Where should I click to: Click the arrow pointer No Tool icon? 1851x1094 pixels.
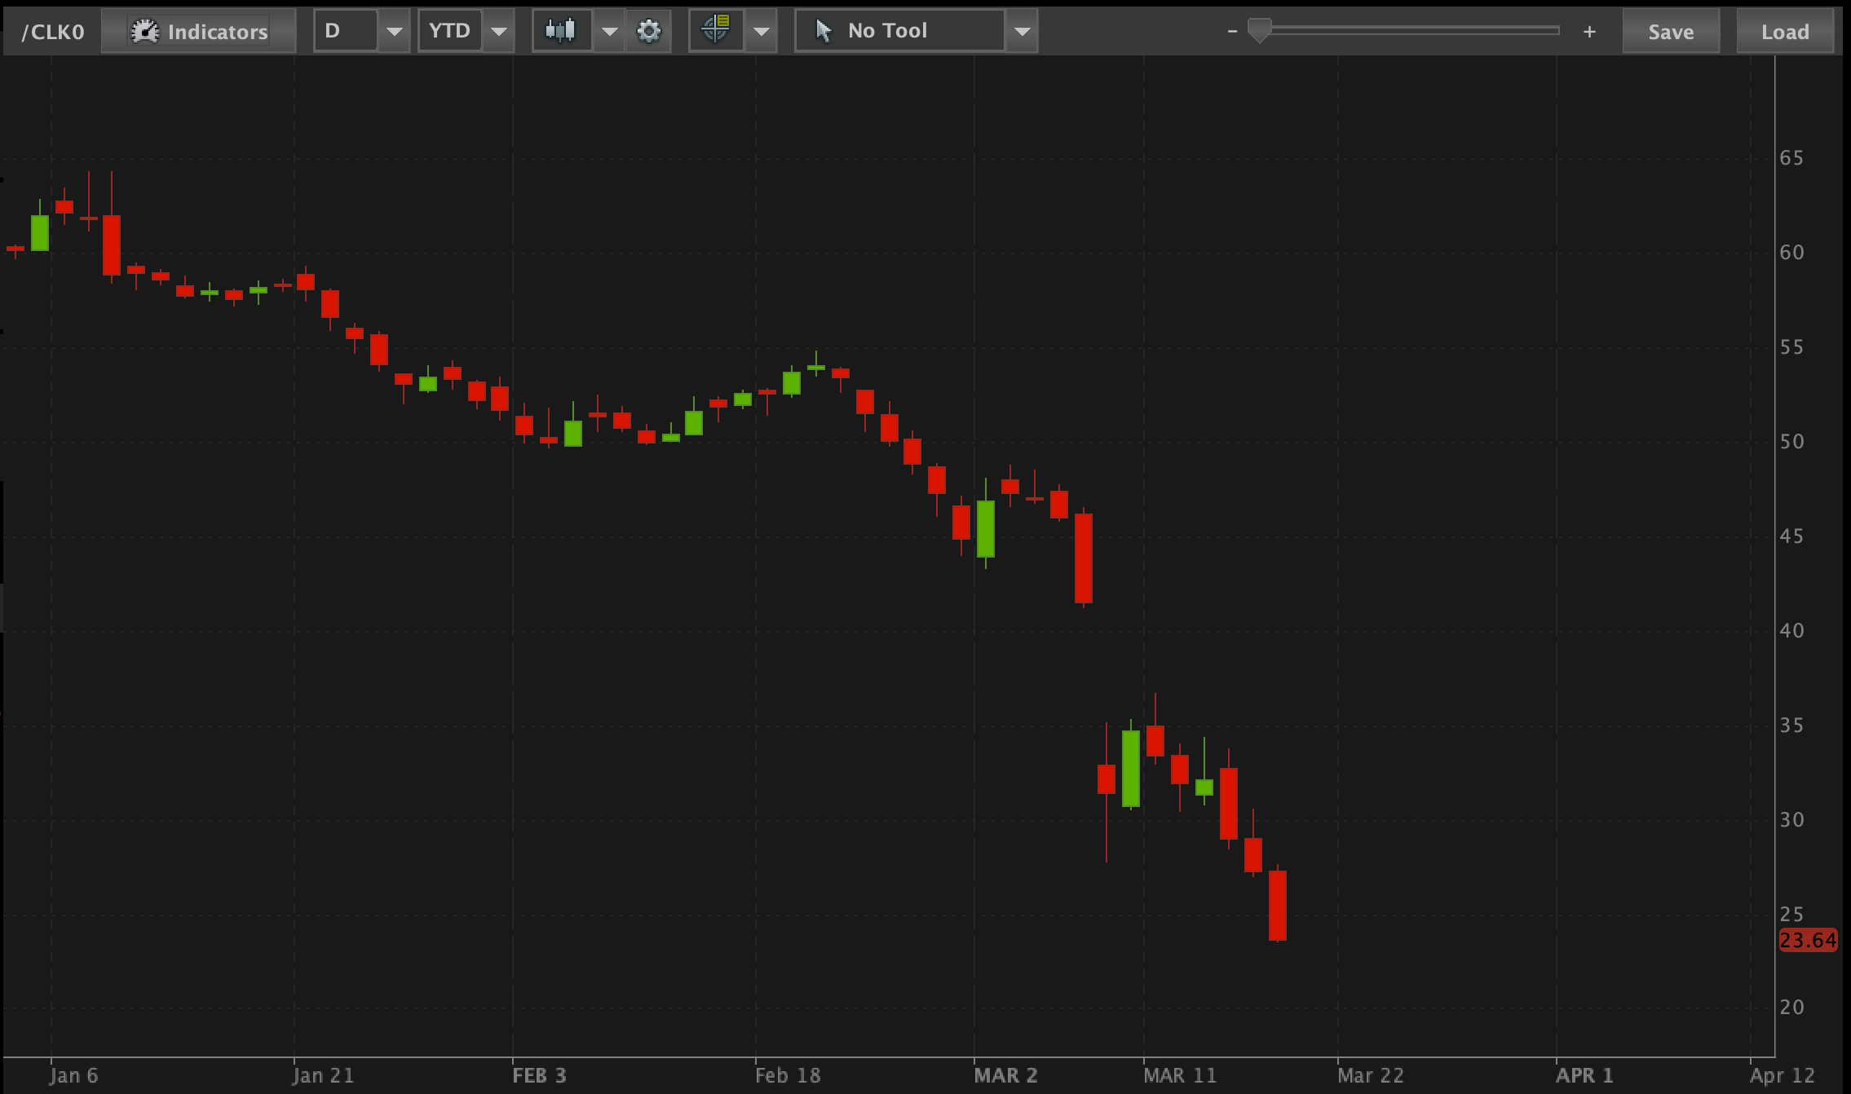pyautogui.click(x=824, y=31)
